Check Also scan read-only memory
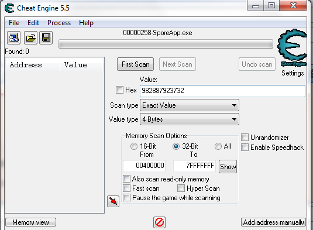The image size is (313, 230). [x=126, y=178]
